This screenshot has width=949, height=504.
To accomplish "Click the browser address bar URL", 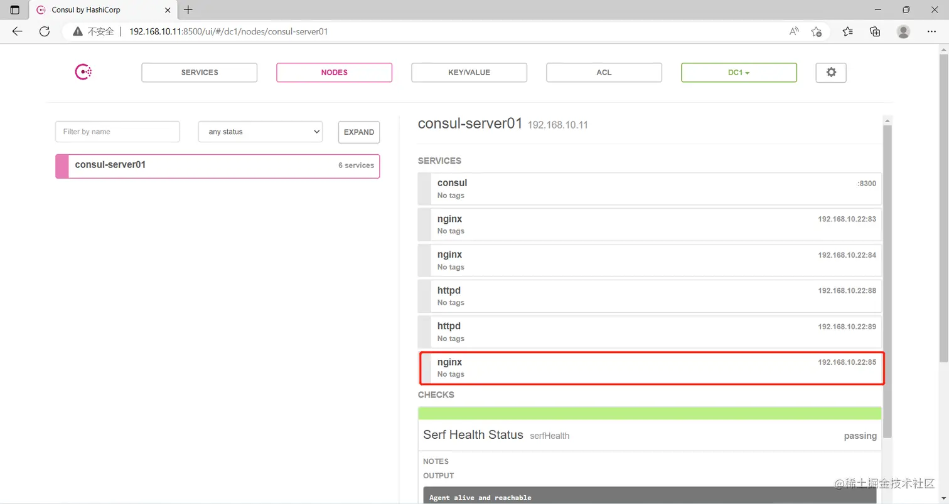I will tap(228, 31).
